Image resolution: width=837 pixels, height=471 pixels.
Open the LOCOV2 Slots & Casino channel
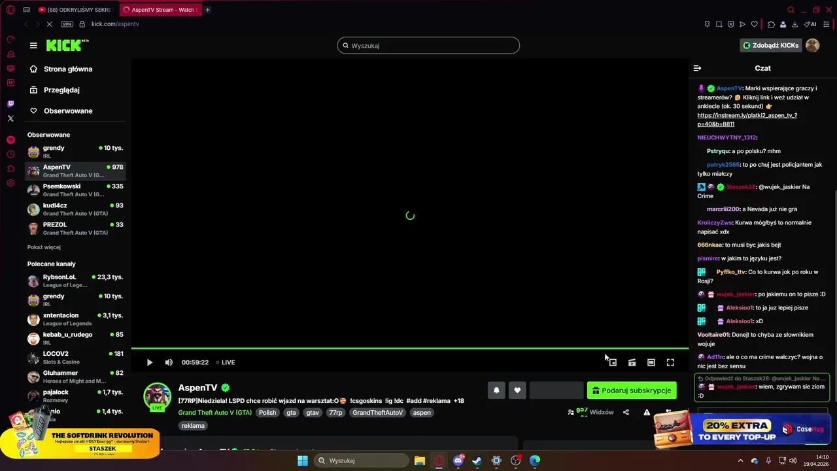pyautogui.click(x=75, y=357)
